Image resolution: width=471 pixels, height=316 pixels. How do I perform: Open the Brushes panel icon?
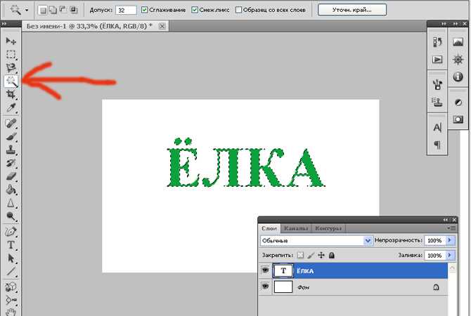[437, 85]
